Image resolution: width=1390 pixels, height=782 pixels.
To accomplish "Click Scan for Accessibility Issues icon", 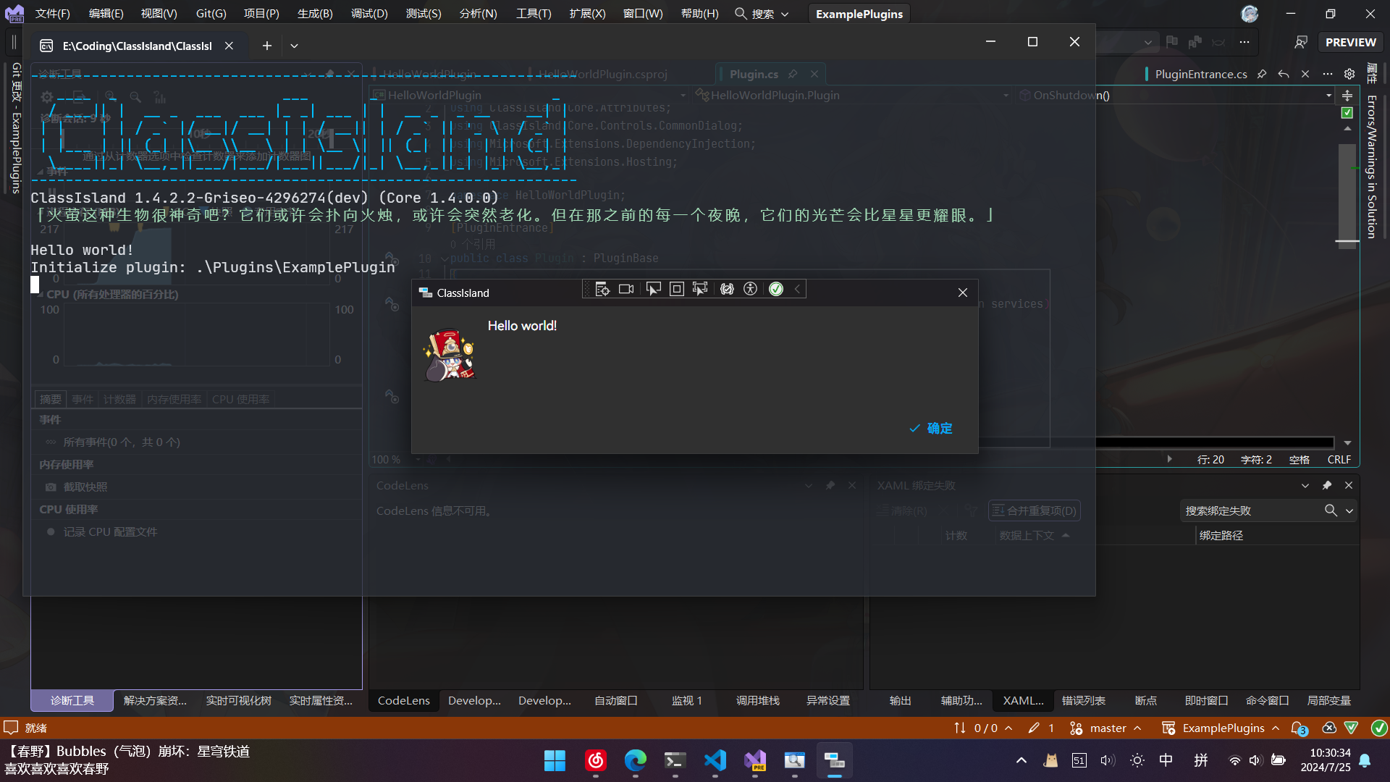I will click(x=751, y=289).
